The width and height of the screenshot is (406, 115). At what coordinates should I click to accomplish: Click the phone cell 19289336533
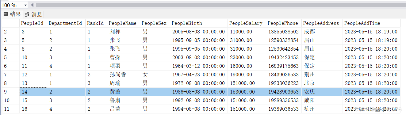tap(284, 100)
